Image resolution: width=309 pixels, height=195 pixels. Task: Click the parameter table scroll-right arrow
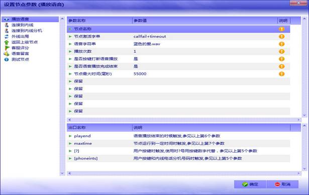(x=299, y=120)
